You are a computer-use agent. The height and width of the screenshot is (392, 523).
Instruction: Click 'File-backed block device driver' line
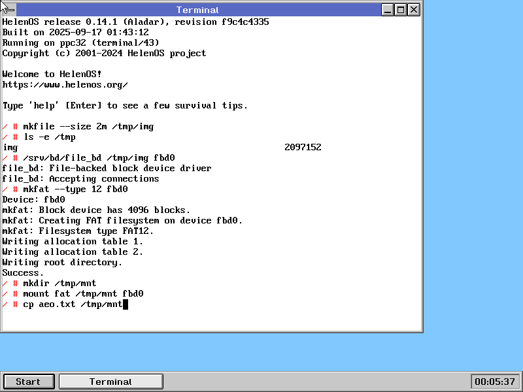tap(130, 169)
